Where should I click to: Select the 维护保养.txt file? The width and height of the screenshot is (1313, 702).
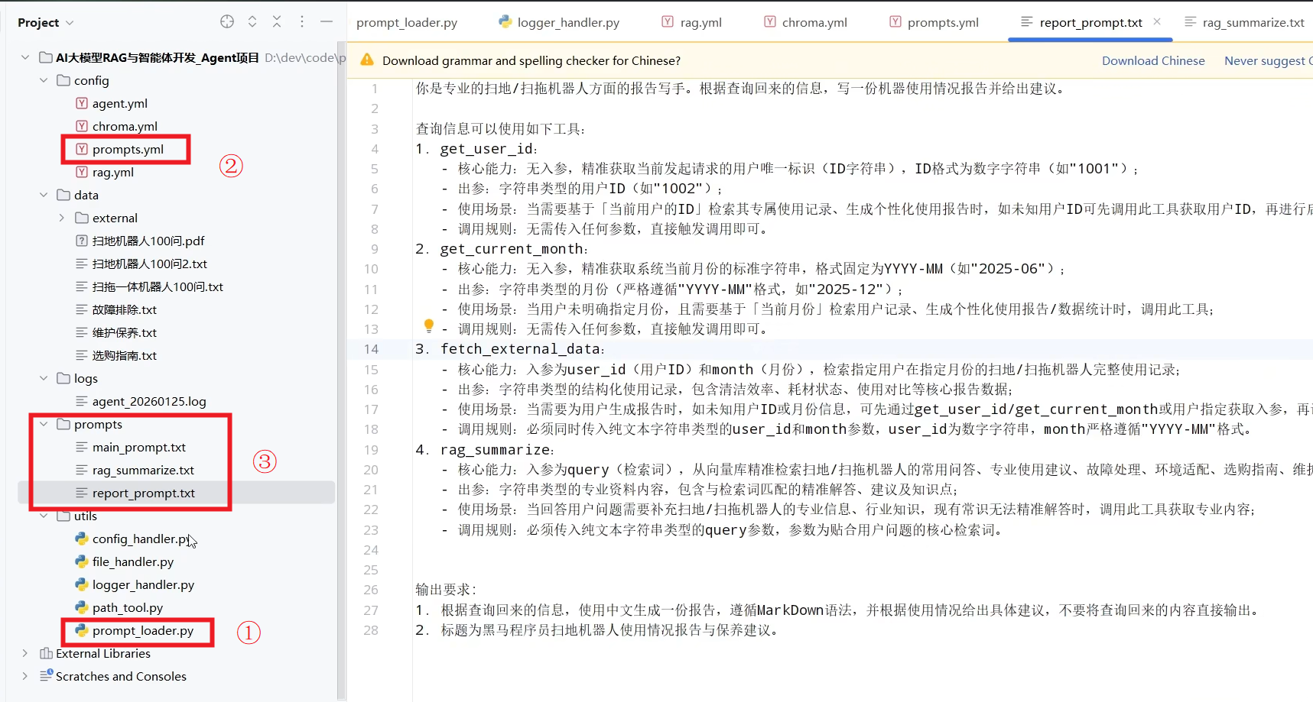pos(124,332)
